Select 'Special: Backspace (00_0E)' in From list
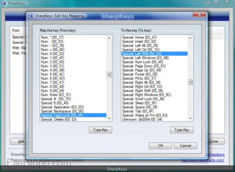The height and width of the screenshot is (172, 235). pyautogui.click(x=74, y=111)
